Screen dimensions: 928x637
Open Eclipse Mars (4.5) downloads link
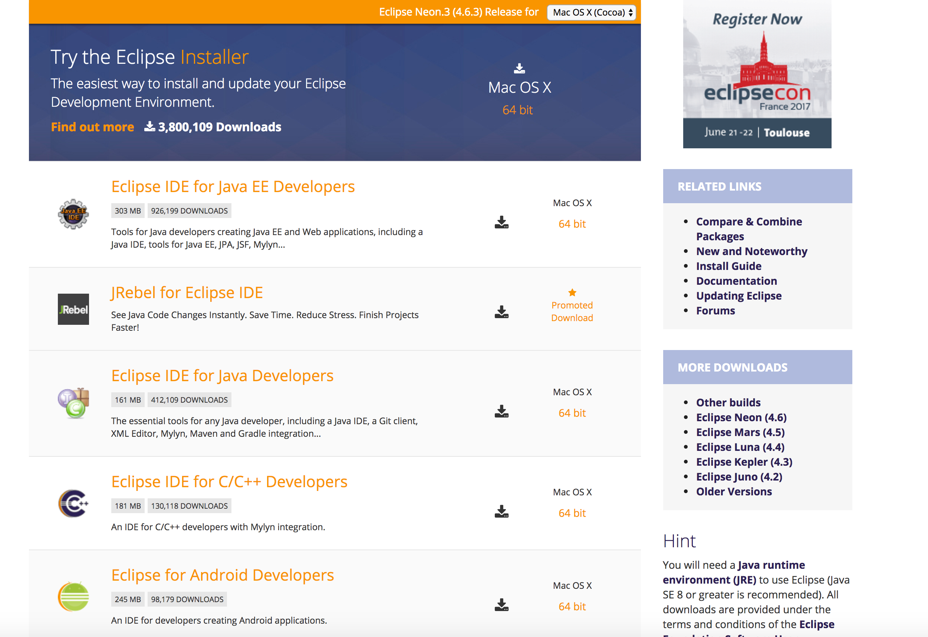click(740, 432)
